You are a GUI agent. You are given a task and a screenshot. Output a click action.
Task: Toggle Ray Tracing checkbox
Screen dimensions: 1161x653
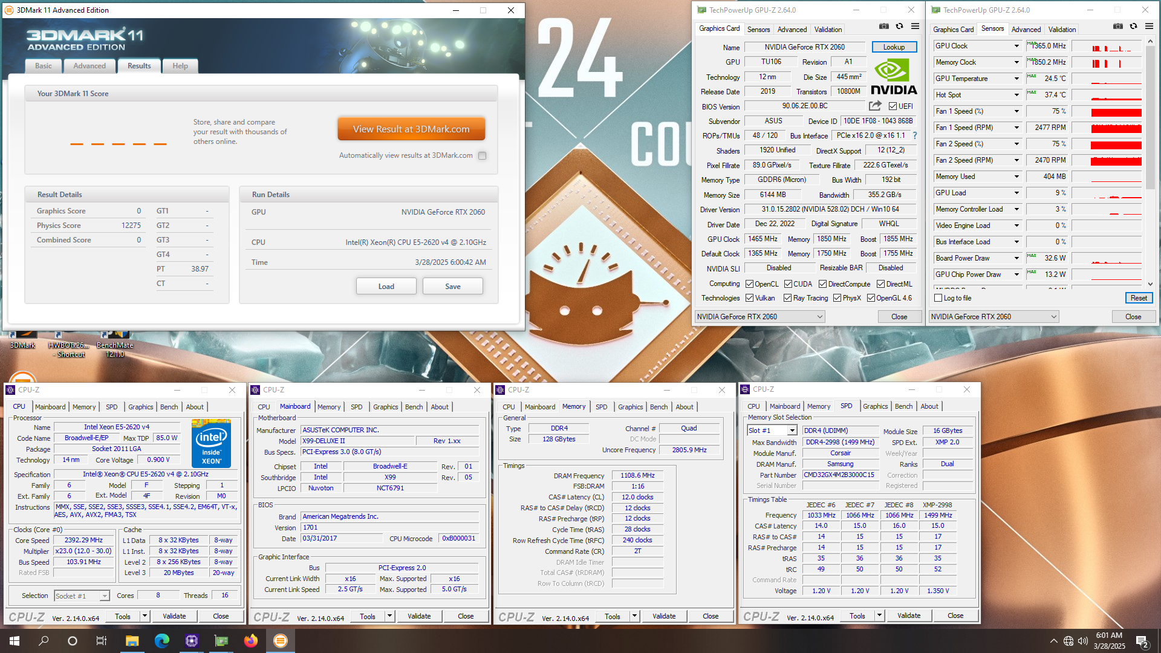787,298
